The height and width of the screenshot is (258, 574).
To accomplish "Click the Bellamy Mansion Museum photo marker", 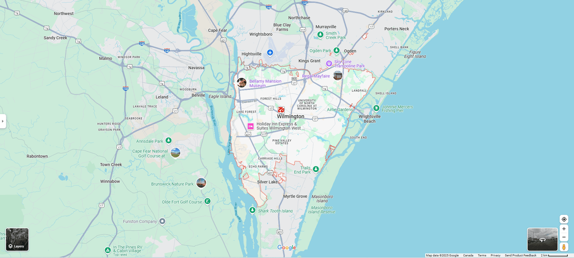I will click(242, 83).
